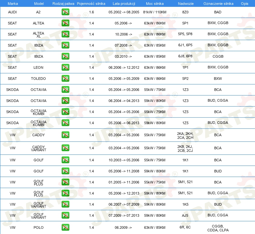
Task: Click the Pojemność silnika column header
Action: pos(91,4)
